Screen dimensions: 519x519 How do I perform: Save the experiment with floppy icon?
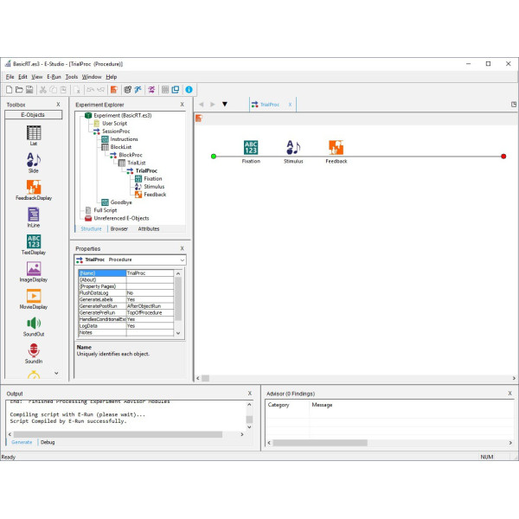29,89
